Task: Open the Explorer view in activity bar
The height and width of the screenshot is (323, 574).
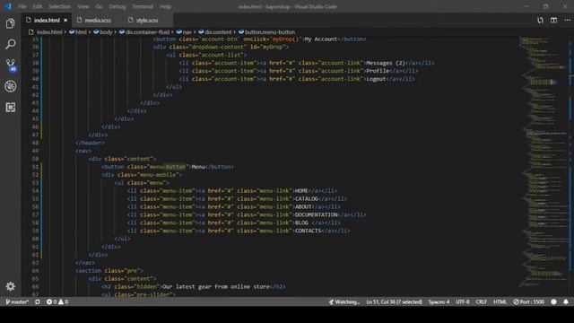Action: pos(10,24)
